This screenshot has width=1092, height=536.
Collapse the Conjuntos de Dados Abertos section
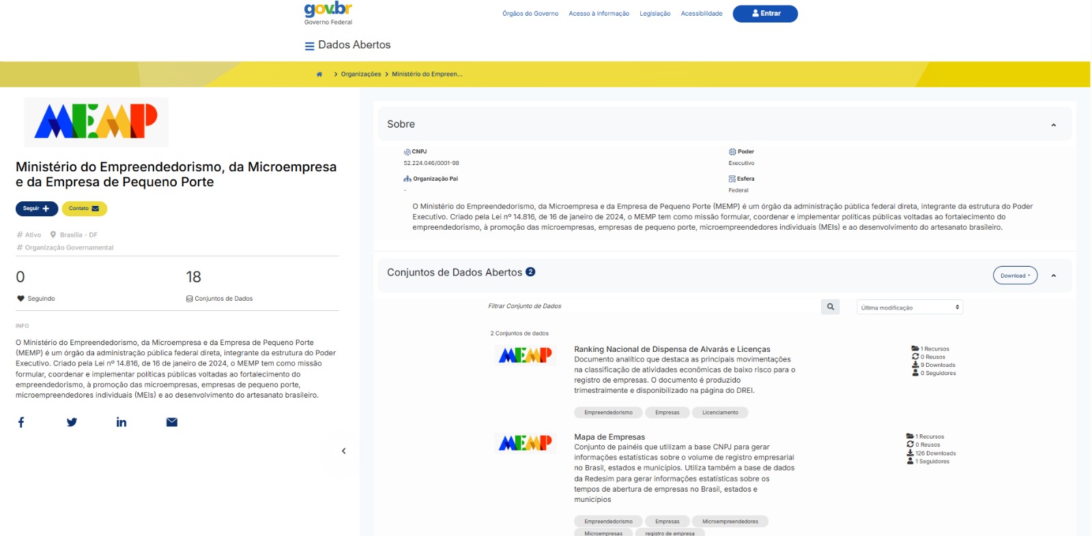tap(1054, 276)
